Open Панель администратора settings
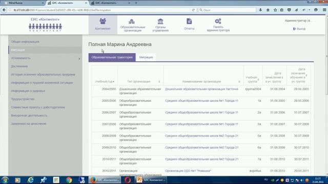The width and height of the screenshot is (328, 184). click(218, 25)
